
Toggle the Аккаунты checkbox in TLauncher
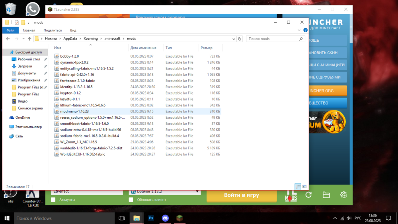[53, 200]
